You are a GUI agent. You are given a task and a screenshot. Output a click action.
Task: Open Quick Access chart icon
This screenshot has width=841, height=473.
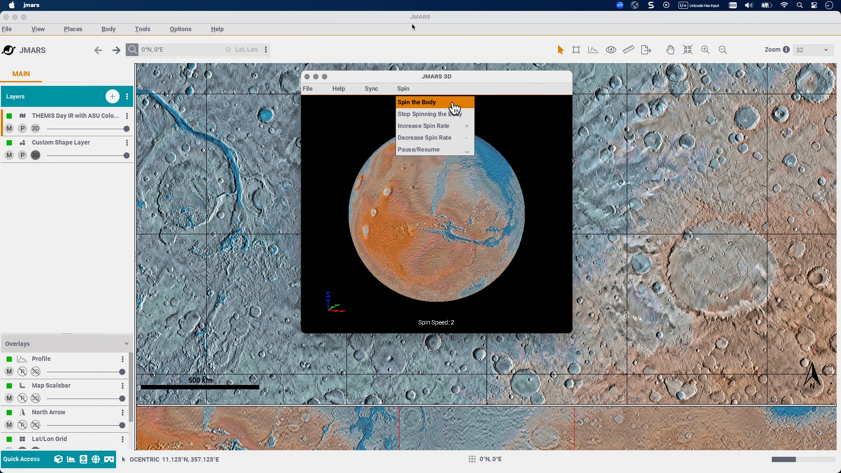pyautogui.click(x=71, y=459)
